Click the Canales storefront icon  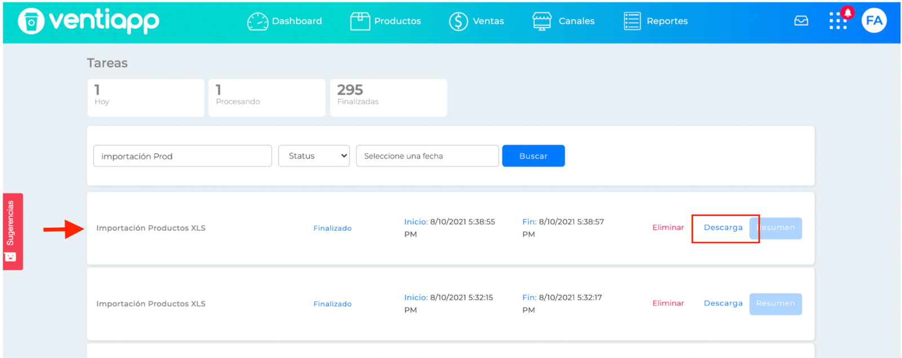click(x=542, y=21)
